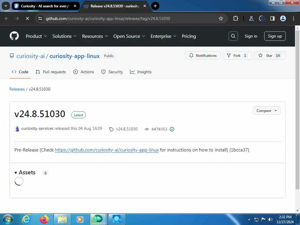Screen dimensions: 300x225
Task: Open the curiosity-ai owner link
Action: coord(30,56)
